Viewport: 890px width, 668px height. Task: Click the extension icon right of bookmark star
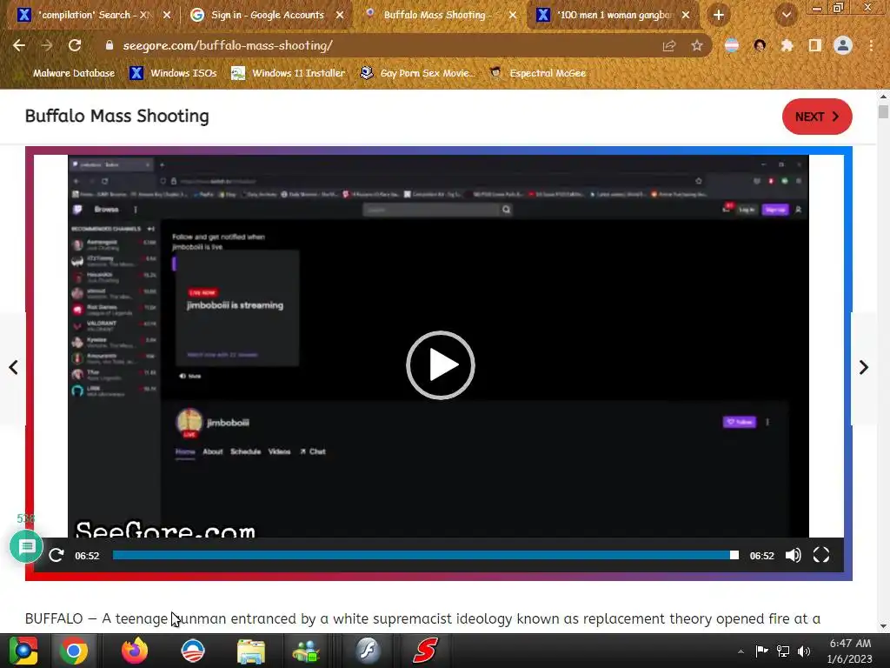pyautogui.click(x=732, y=45)
